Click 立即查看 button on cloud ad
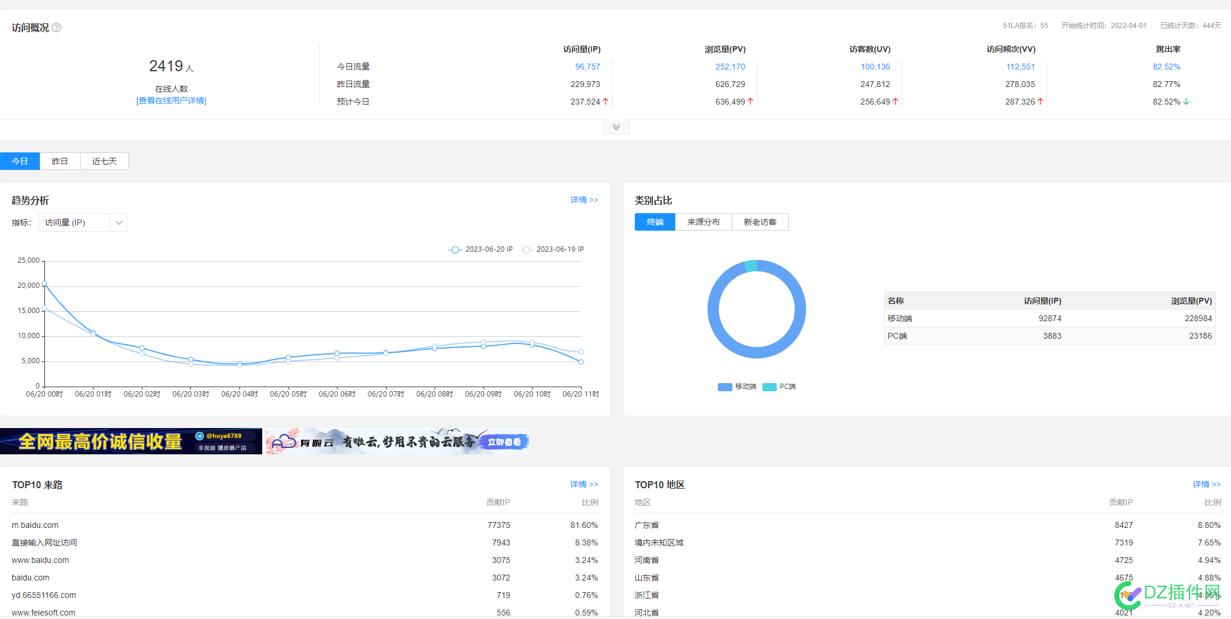 [x=504, y=442]
